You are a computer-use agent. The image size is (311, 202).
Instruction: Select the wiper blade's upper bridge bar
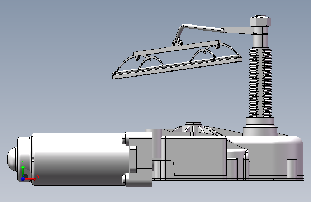coord(177,48)
